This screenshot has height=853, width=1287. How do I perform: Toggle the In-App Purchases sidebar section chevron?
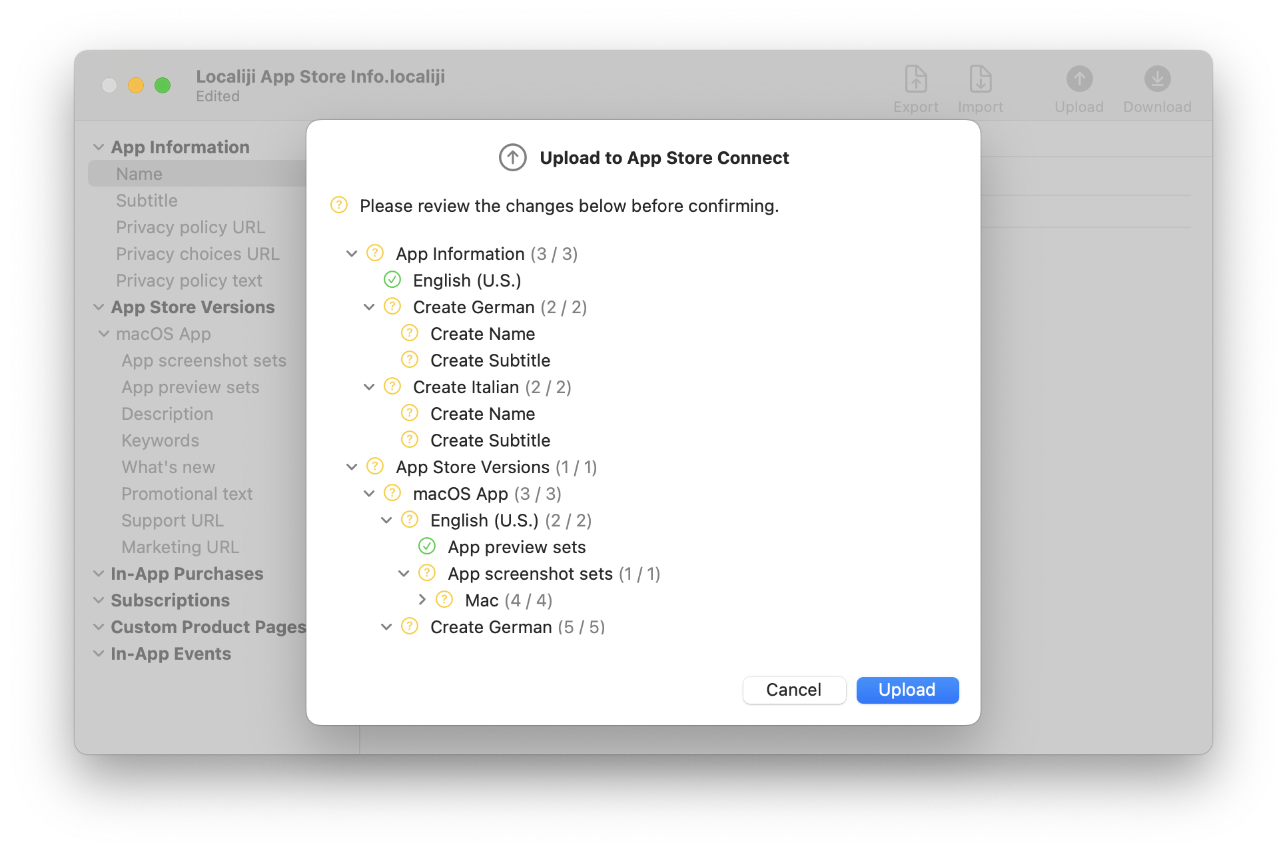[99, 574]
